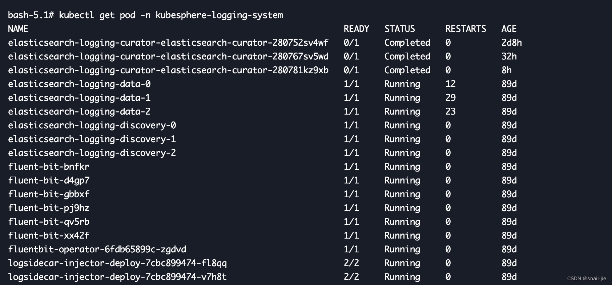
Task: Click restart count 12 for data-0
Action: point(451,84)
